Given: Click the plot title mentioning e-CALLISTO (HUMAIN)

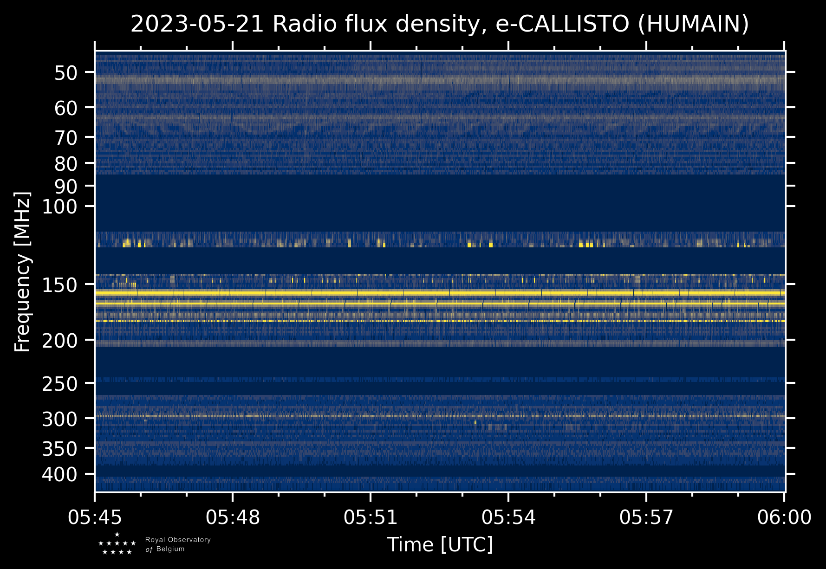Looking at the screenshot, I should point(439,24).
